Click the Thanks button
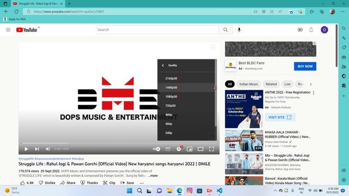 (89, 183)
